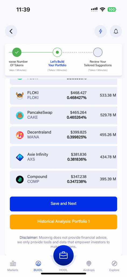The image size is (127, 277).
Task: Select the Compound row market cap 395.39 M
Action: click(x=108, y=179)
